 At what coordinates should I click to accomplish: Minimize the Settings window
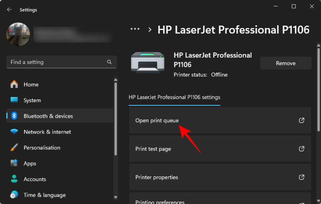[276, 6]
